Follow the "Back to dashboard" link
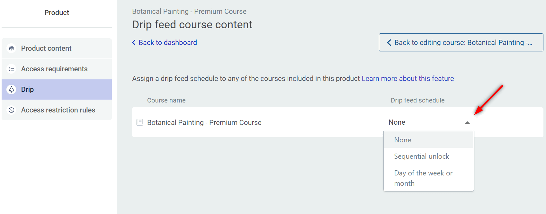Viewport: 546px width, 214px height. tap(168, 42)
